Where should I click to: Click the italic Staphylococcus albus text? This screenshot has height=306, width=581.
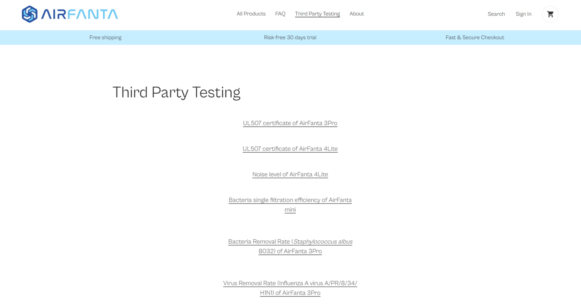[x=323, y=242]
